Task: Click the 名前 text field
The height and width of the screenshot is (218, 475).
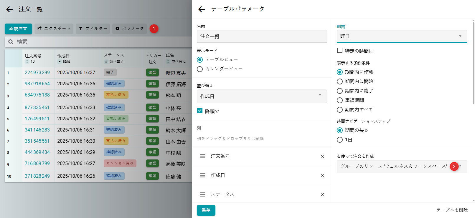Action: (x=262, y=36)
